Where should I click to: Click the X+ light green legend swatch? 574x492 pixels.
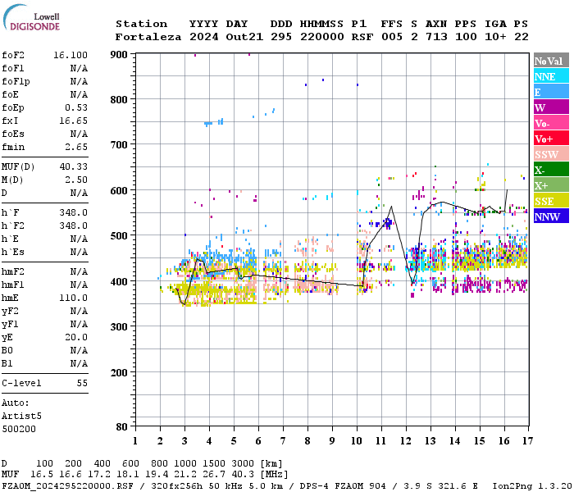click(x=551, y=185)
